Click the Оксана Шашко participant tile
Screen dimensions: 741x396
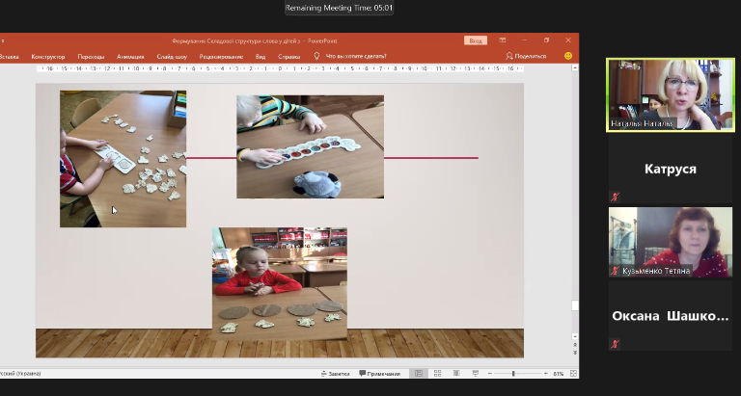pos(671,316)
